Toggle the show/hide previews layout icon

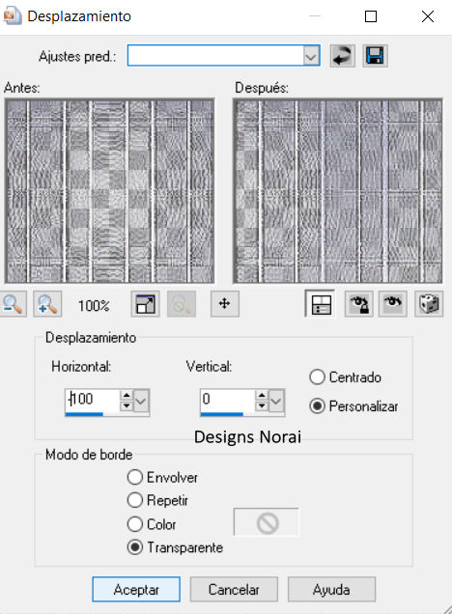coord(321,304)
